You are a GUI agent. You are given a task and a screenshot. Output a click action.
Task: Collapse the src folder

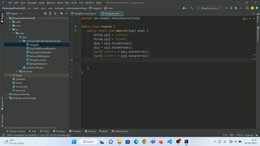point(10,29)
